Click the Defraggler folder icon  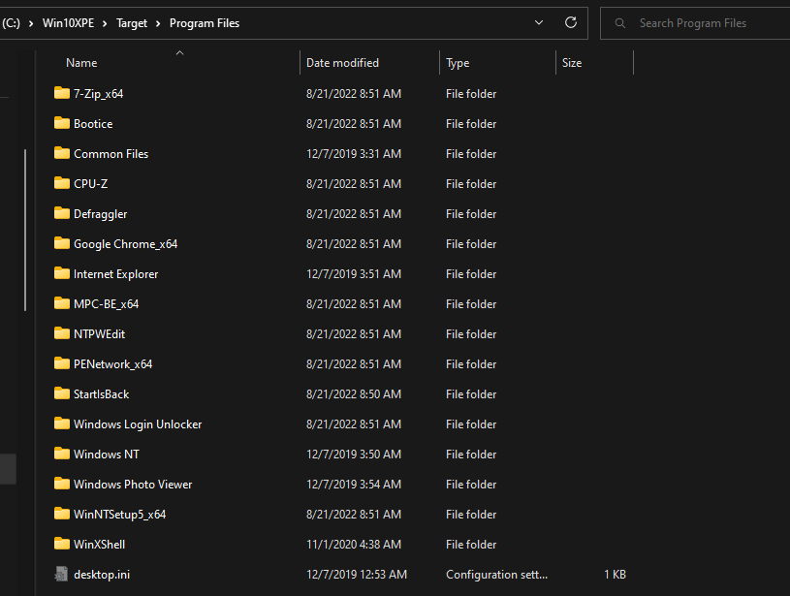[61, 213]
